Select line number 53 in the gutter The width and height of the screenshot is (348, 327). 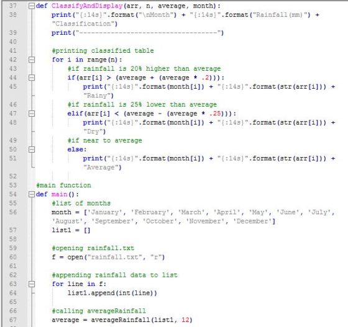(13, 185)
